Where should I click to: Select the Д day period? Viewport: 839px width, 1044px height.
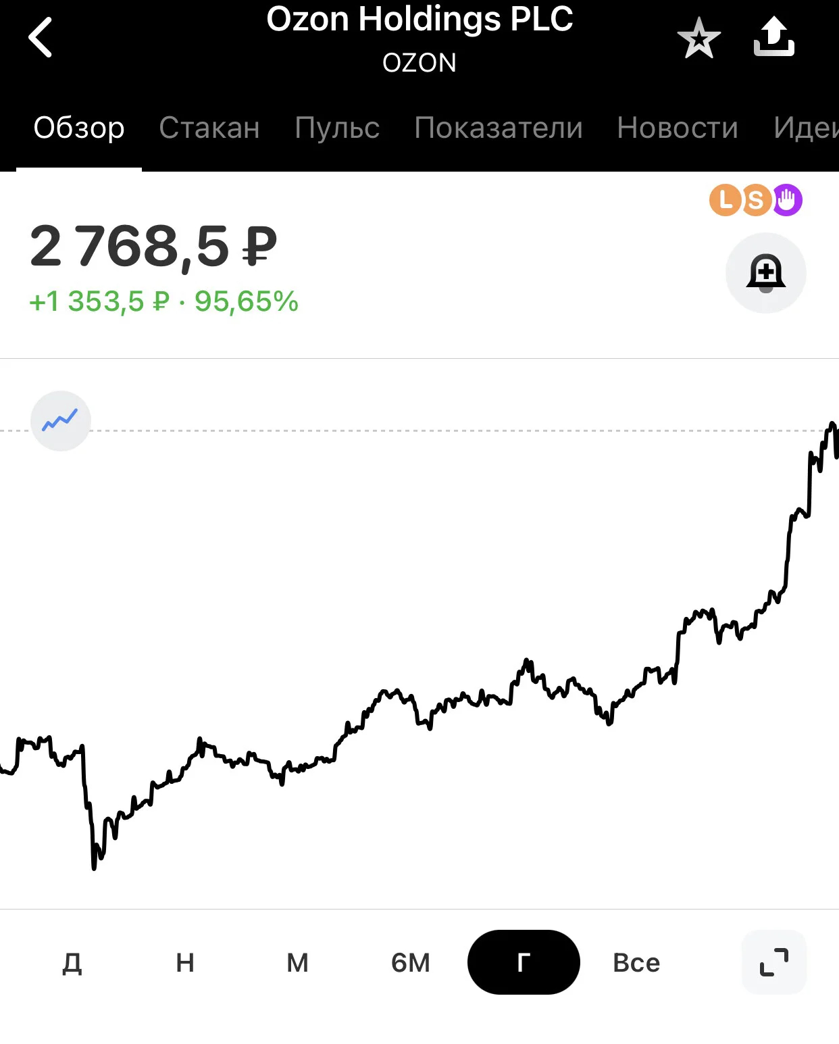(72, 962)
